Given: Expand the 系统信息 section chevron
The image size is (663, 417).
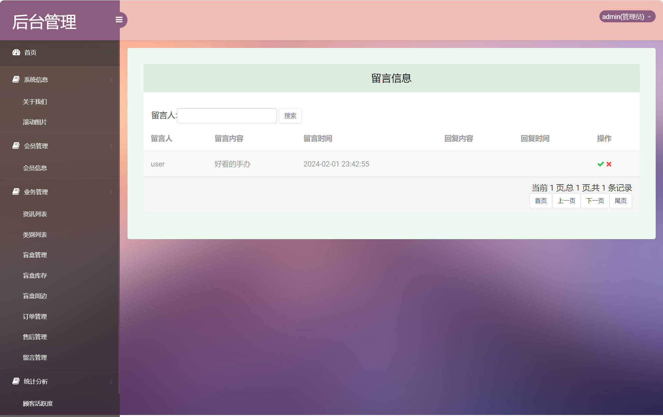Looking at the screenshot, I should click(x=111, y=79).
